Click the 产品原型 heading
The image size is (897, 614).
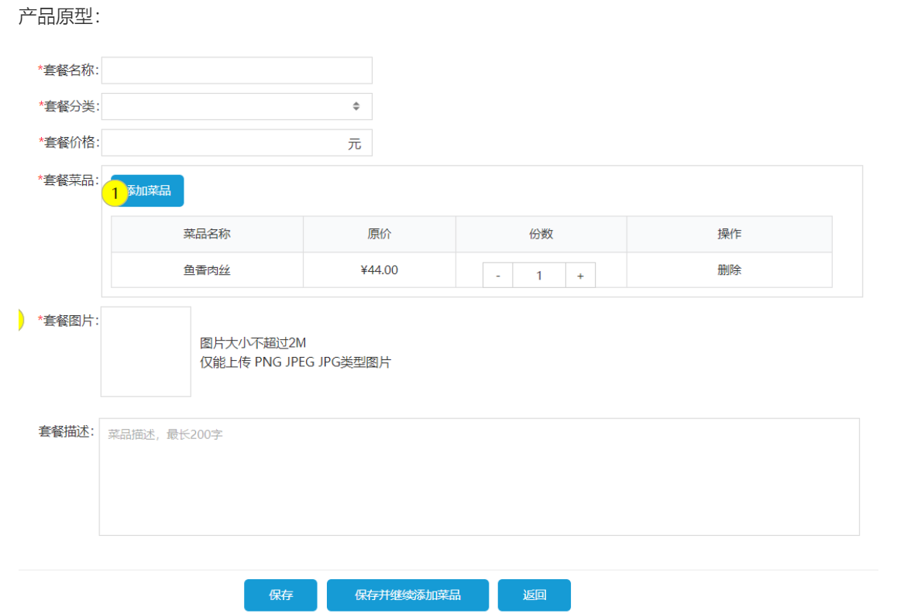[x=59, y=16]
